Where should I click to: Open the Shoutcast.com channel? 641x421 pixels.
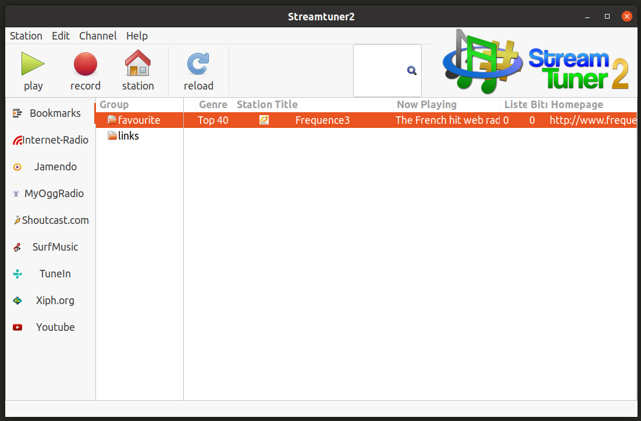(x=50, y=220)
